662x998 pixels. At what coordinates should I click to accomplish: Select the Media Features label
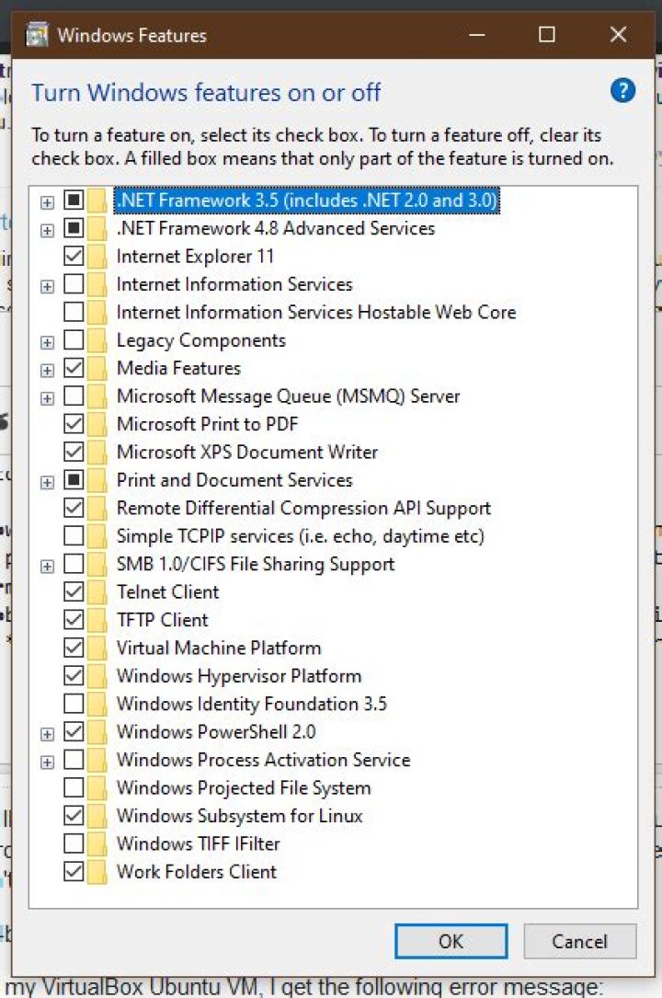(178, 368)
